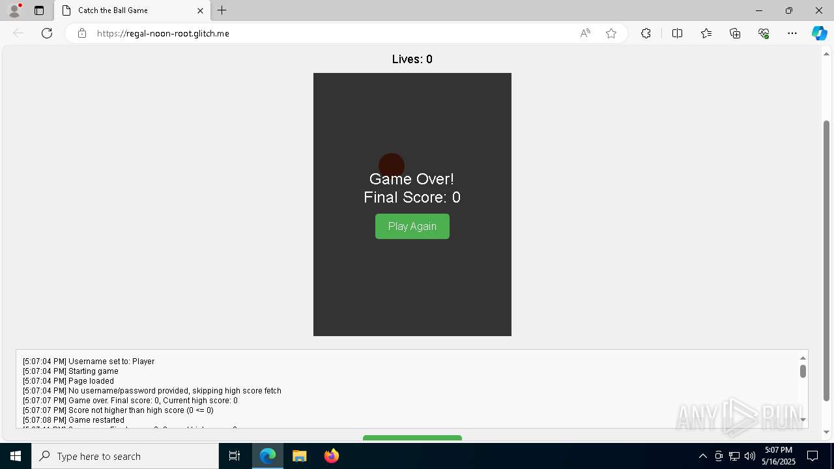Open a new browser tab
Image resolution: width=834 pixels, height=469 pixels.
[x=222, y=10]
